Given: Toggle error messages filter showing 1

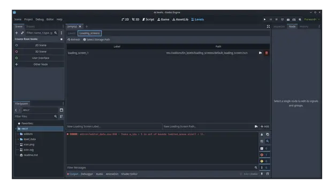Looking at the screenshot, I should click(x=264, y=155).
